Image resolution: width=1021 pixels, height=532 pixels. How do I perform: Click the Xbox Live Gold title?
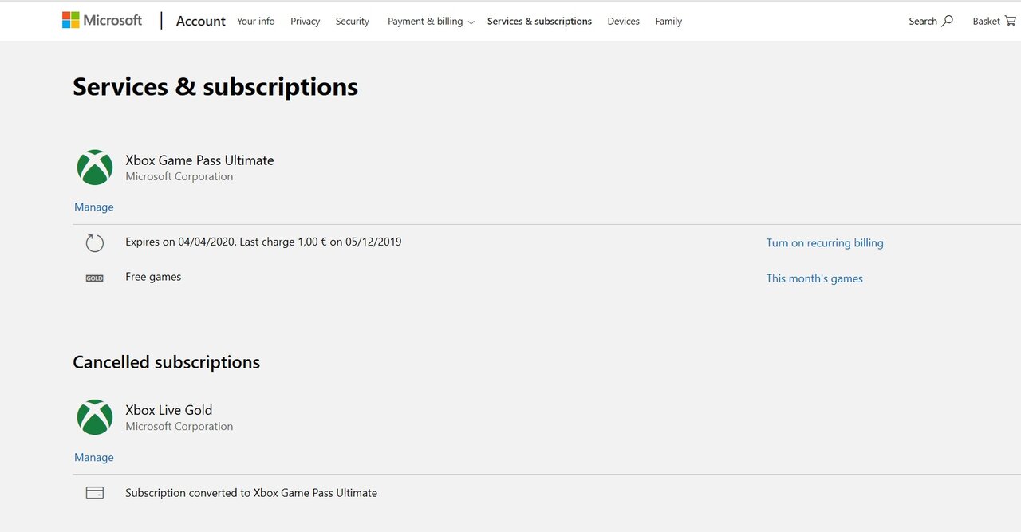(x=169, y=410)
